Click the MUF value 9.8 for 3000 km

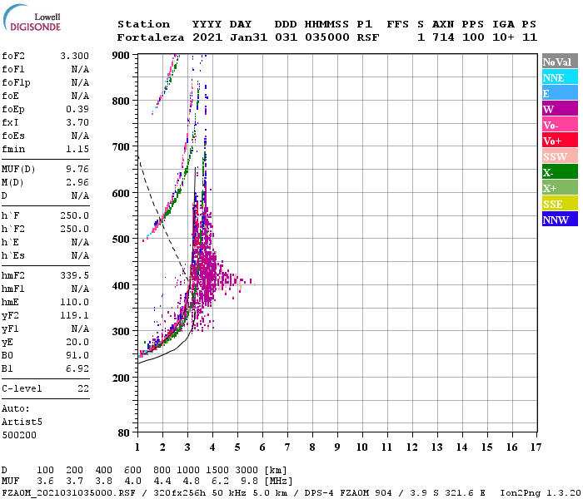click(x=250, y=482)
